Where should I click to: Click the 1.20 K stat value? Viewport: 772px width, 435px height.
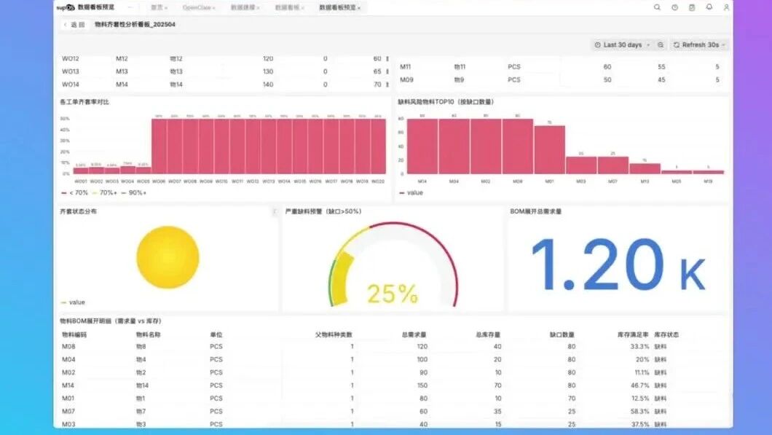click(x=618, y=265)
